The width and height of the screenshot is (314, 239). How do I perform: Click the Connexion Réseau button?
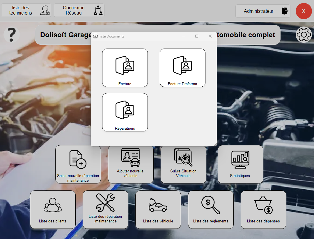coord(79,10)
